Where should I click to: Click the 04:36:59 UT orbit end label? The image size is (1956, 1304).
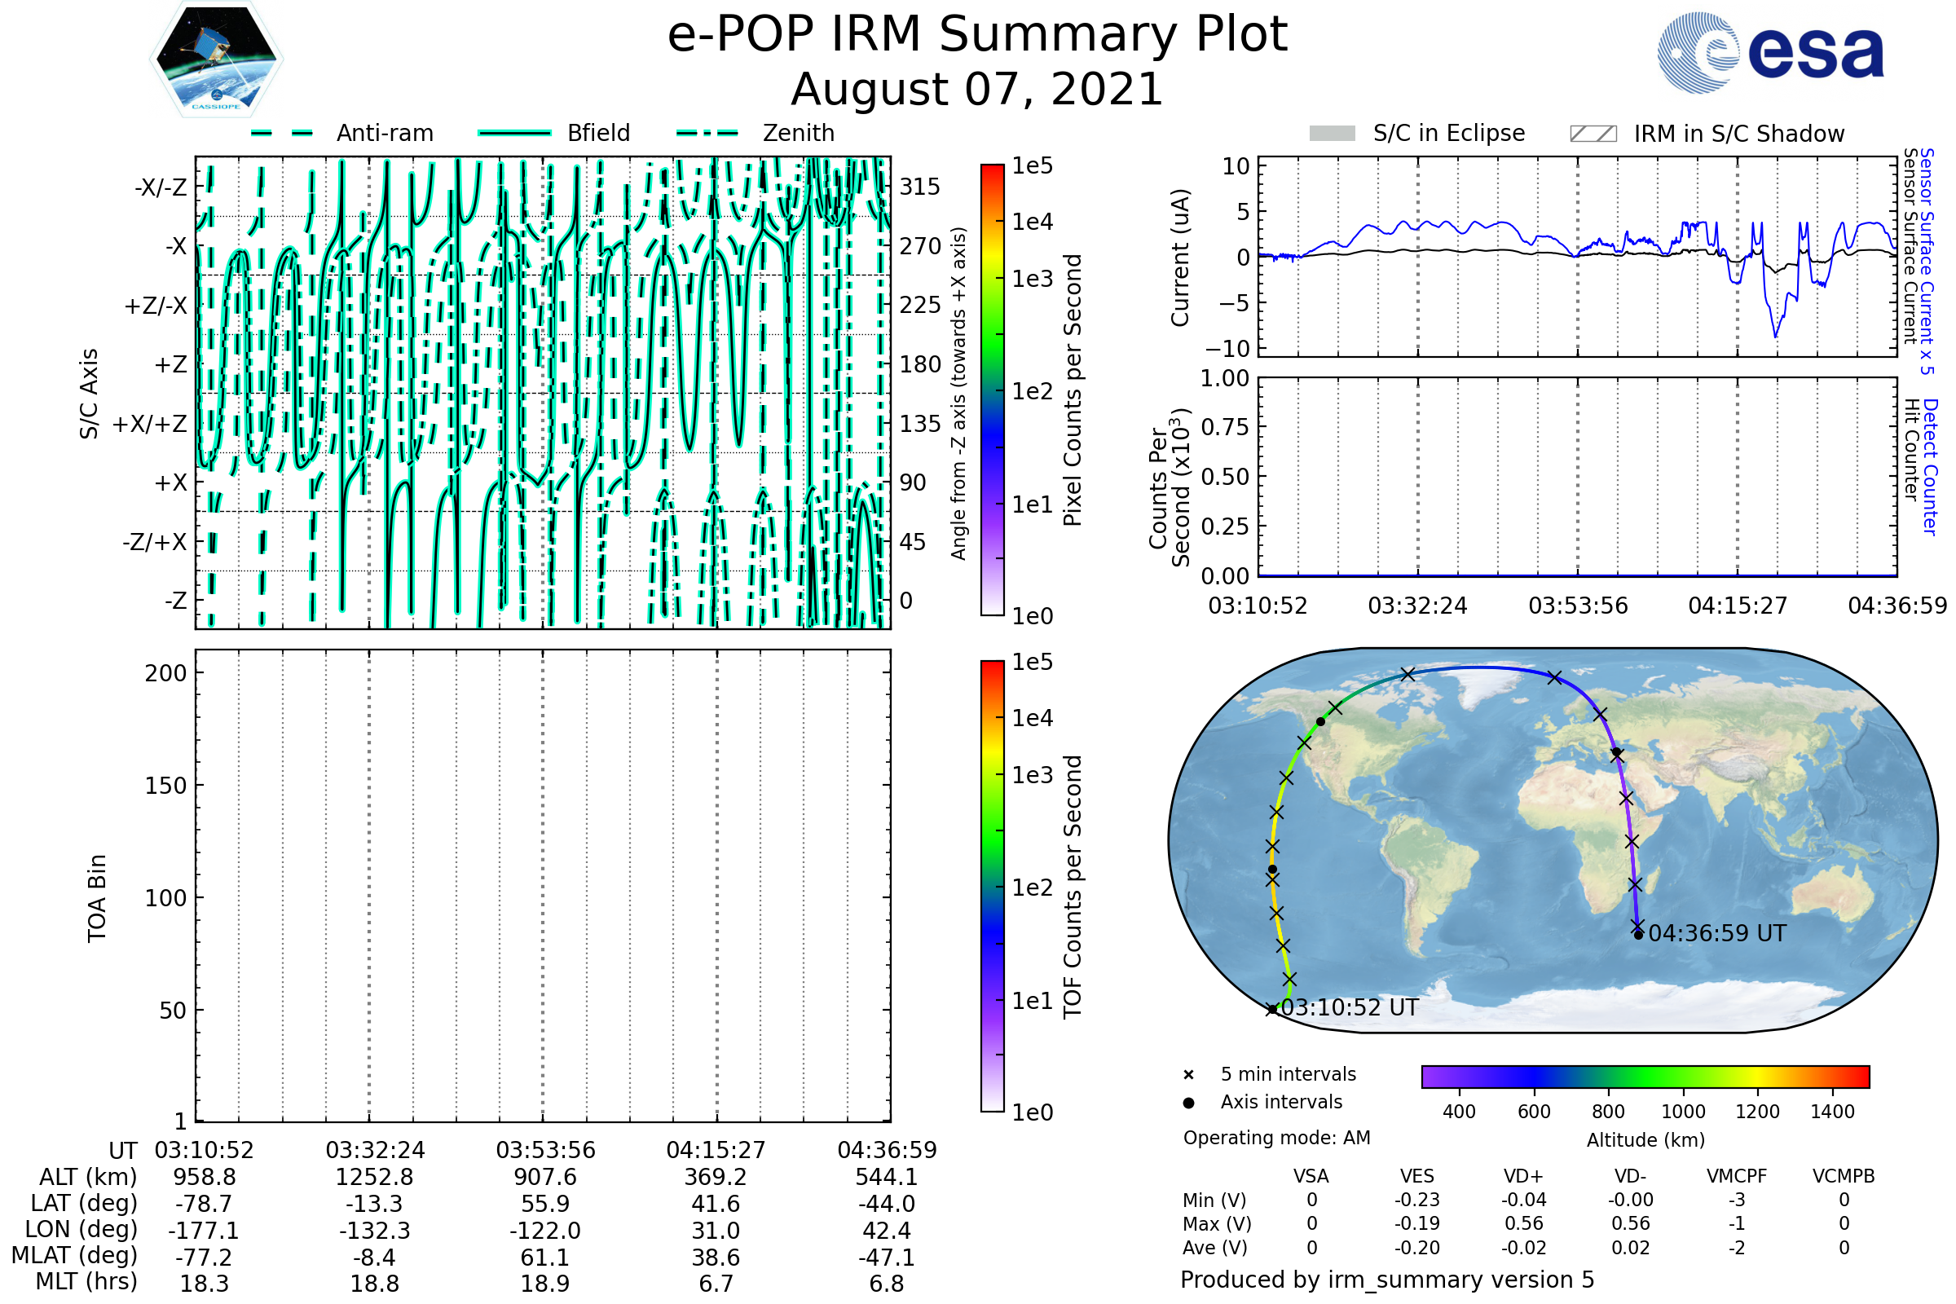tap(1716, 933)
